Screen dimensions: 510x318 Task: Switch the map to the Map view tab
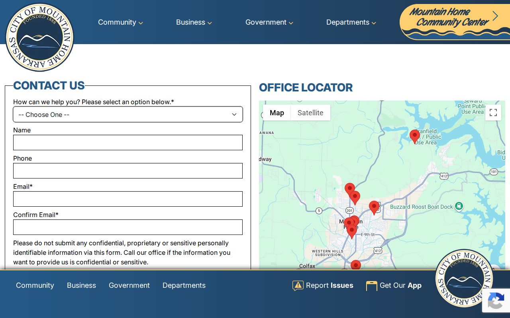(x=277, y=112)
